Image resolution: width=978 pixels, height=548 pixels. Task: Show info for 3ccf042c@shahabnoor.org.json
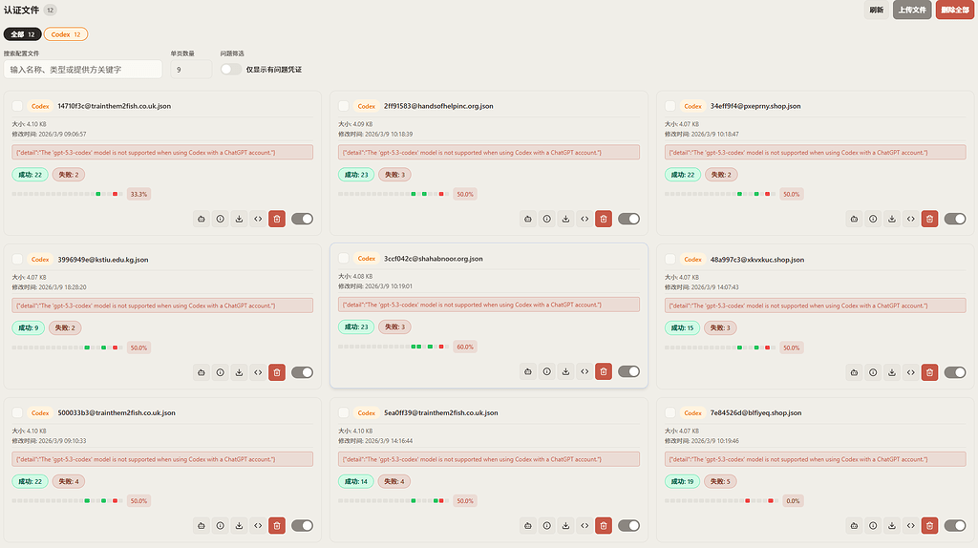coord(547,371)
